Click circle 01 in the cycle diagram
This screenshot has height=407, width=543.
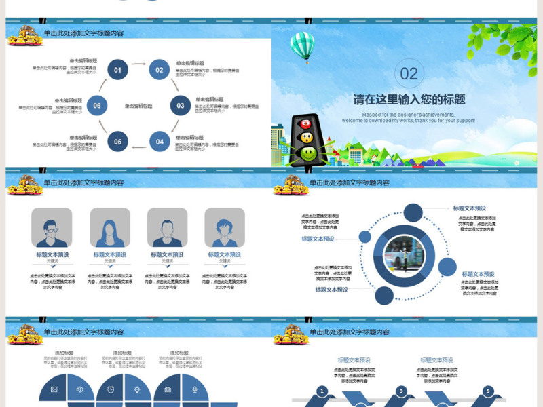pyautogui.click(x=117, y=69)
